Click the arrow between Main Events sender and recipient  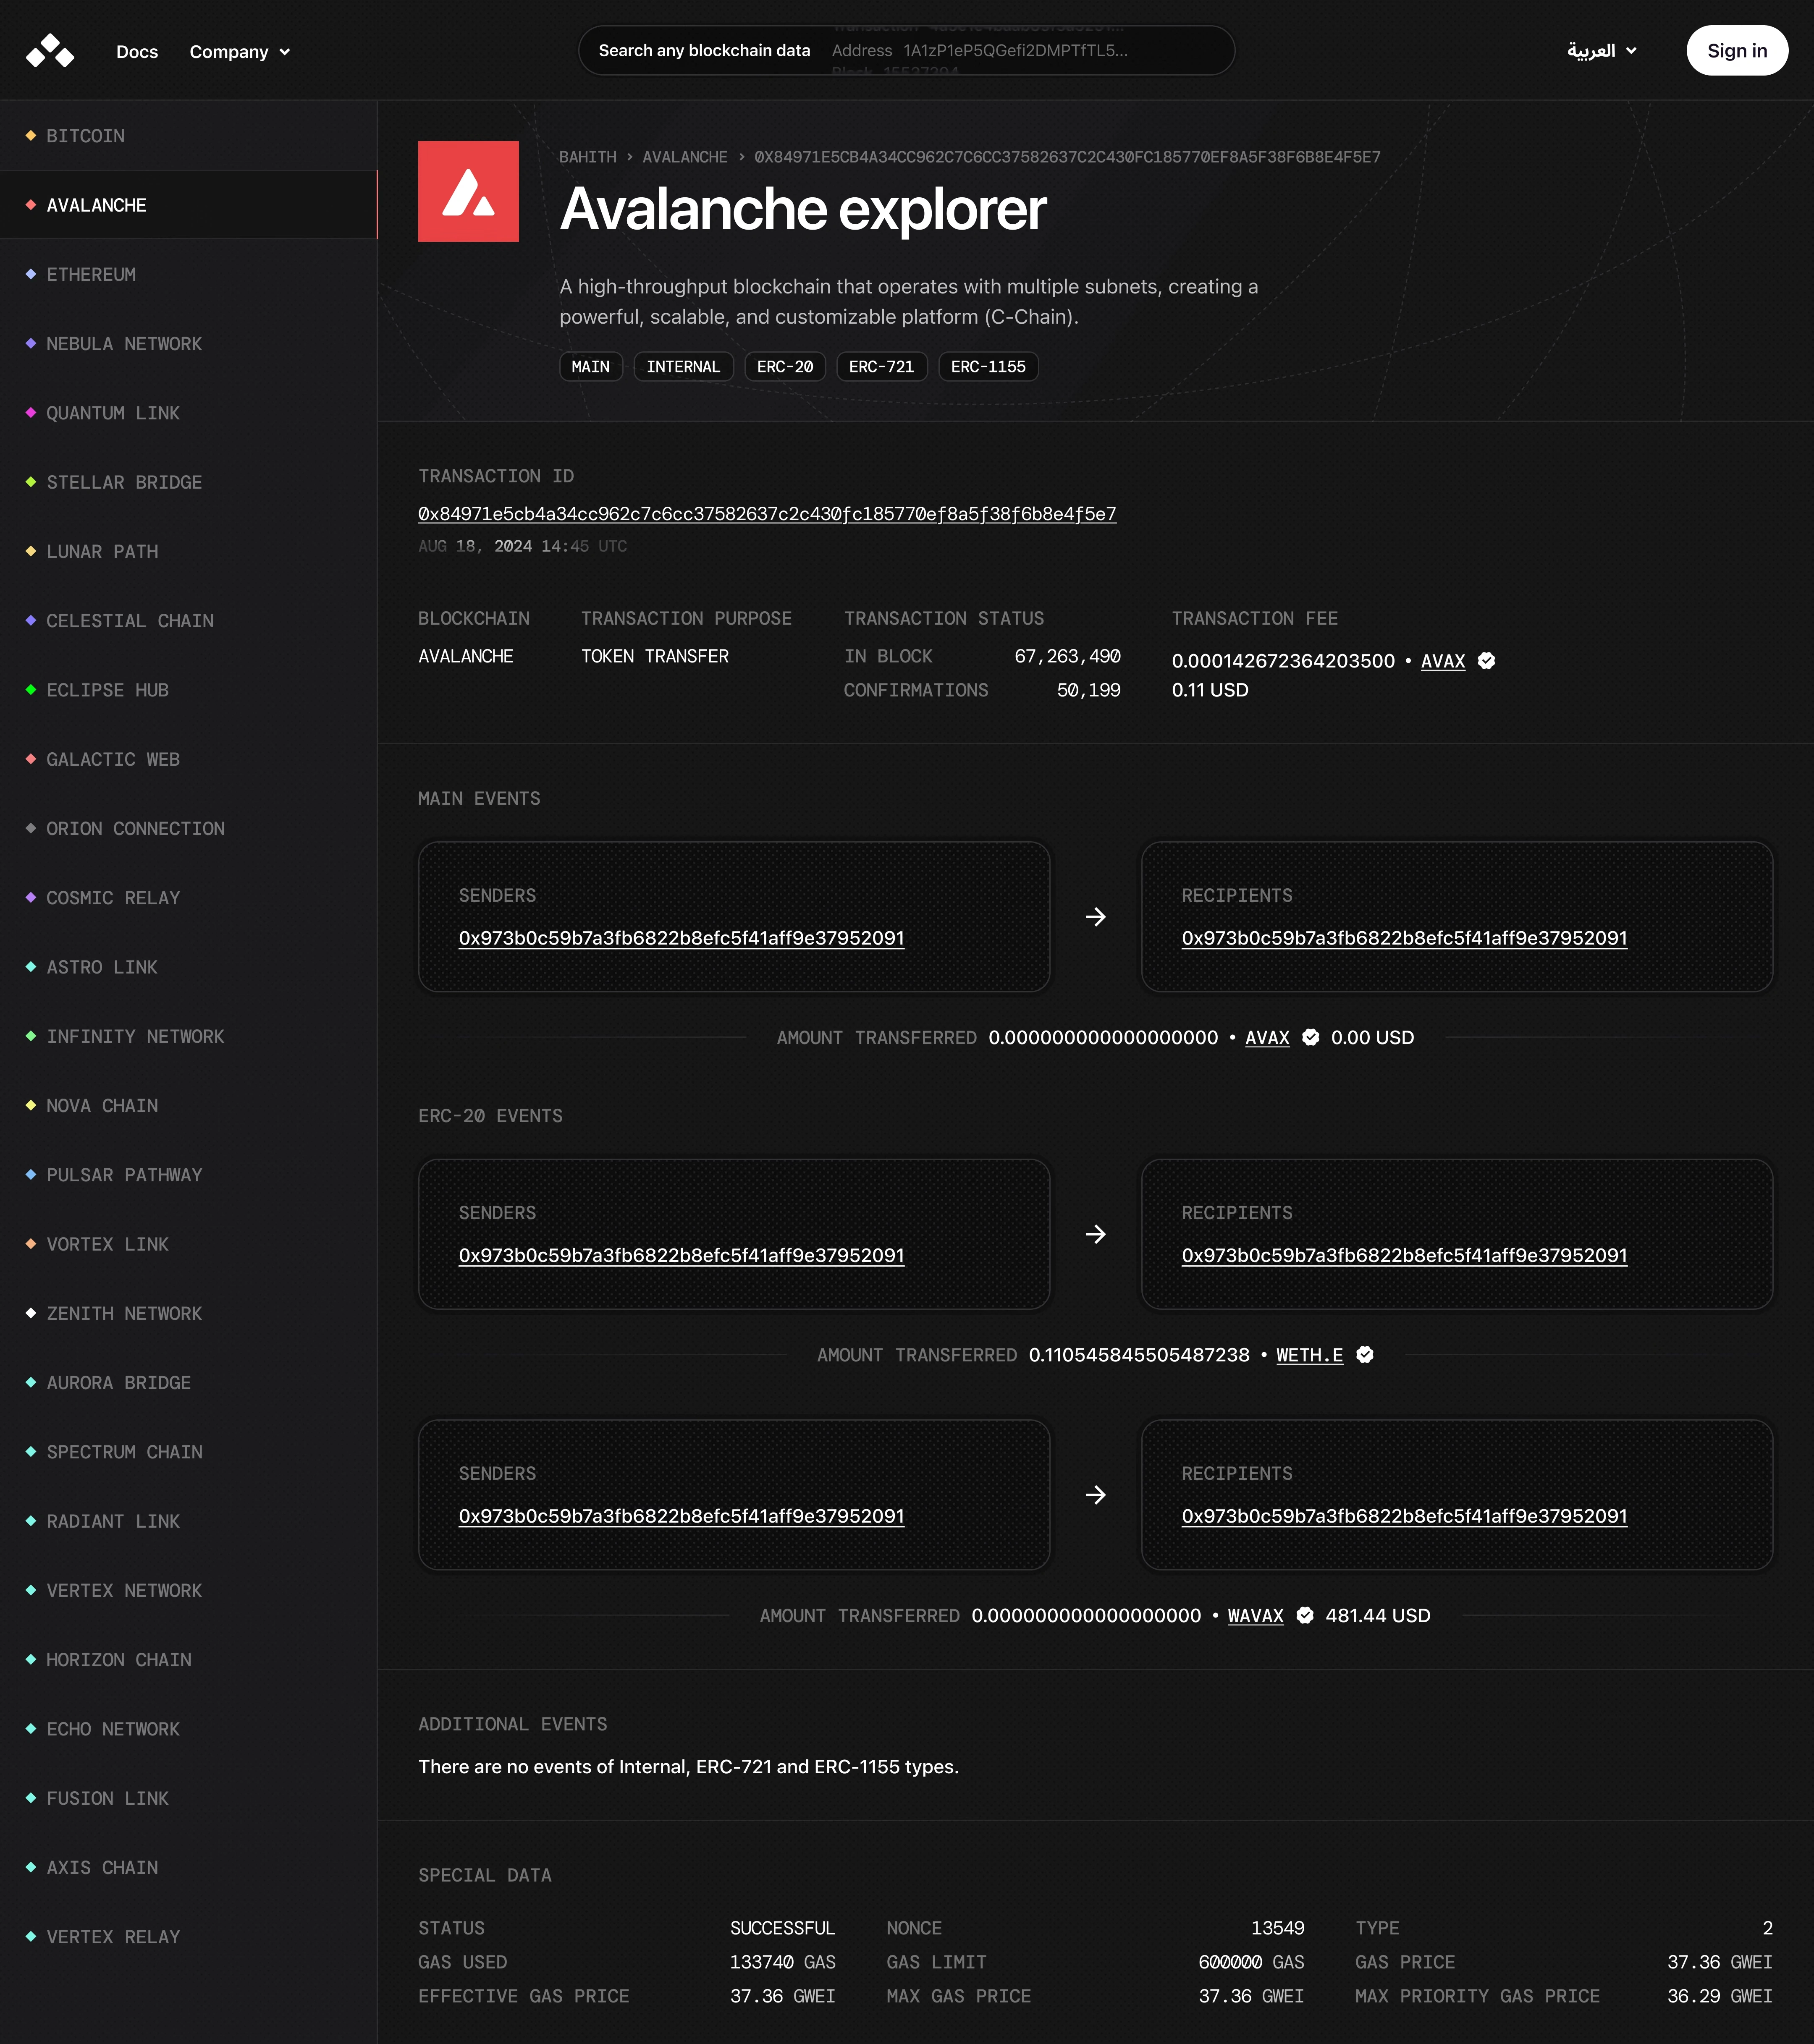coord(1095,917)
